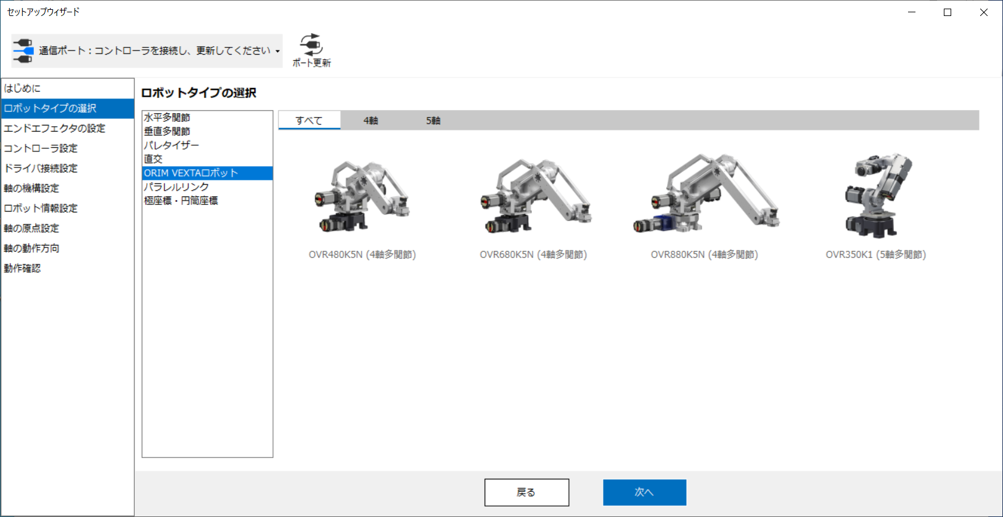Viewport: 1003px width, 517px height.
Task: Click the port refresh icon
Action: [x=311, y=46]
